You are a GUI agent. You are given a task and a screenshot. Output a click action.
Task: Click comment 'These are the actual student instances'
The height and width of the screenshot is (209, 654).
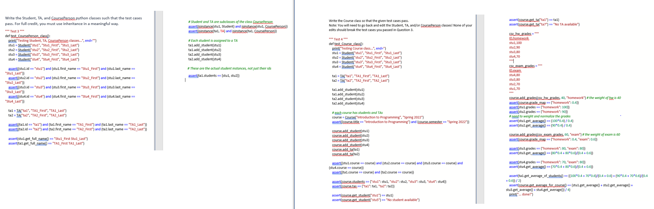(230, 68)
